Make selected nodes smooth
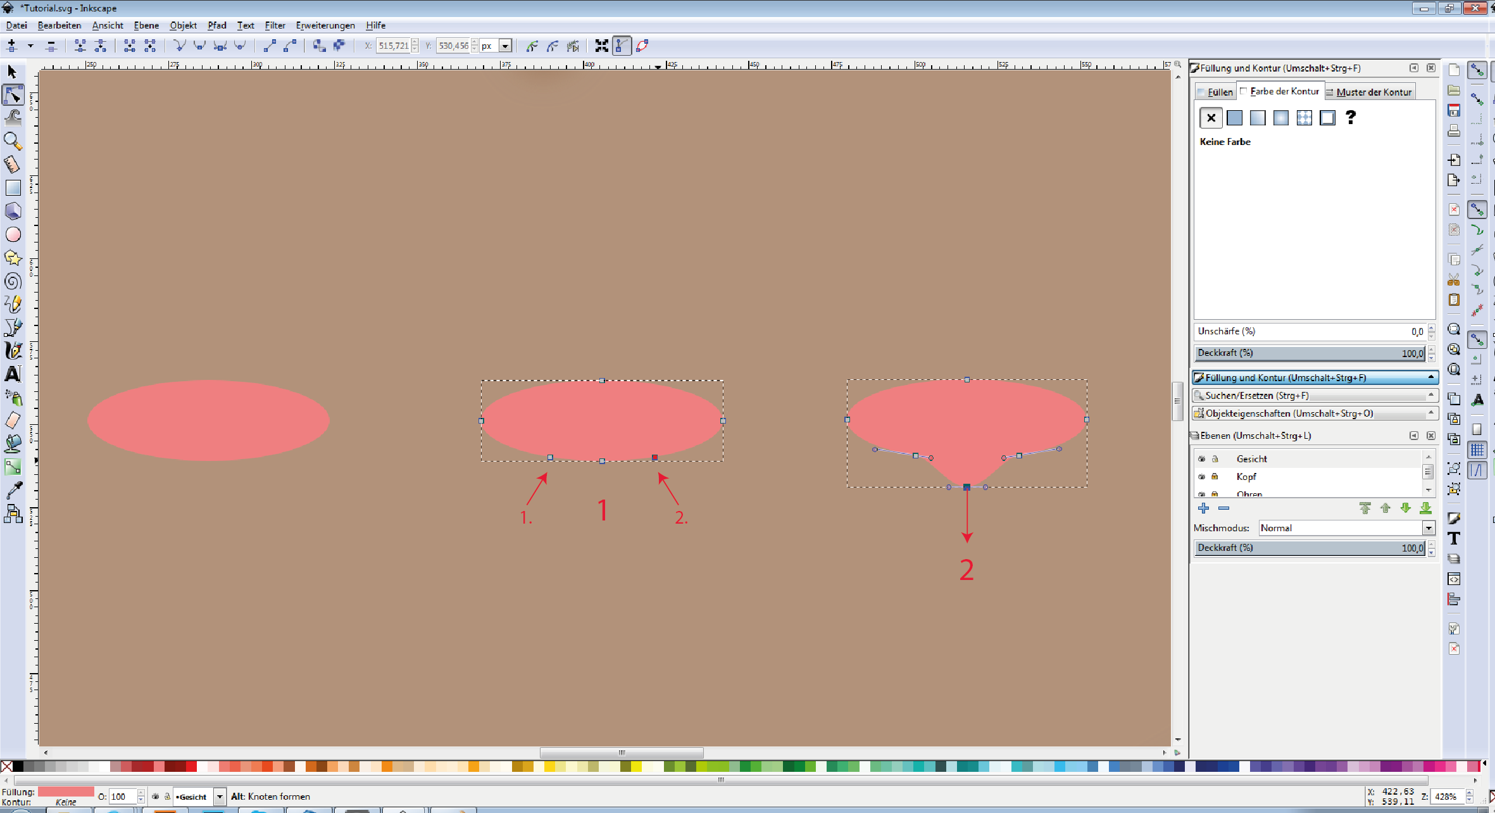This screenshot has width=1495, height=813. coord(199,46)
